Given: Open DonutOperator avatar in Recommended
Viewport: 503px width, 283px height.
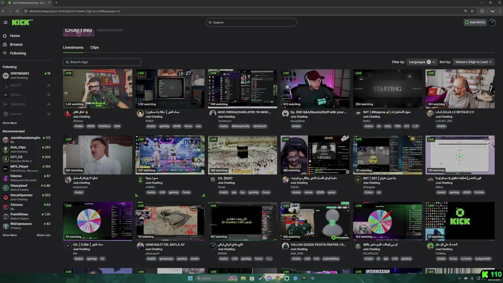Looking at the screenshot, I should [6, 197].
